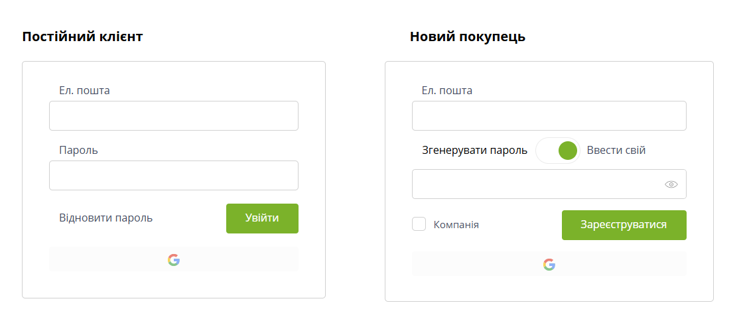Screen dimensions: 743x323
Task: Sign in with Google under Увійти button
Action: (x=174, y=259)
